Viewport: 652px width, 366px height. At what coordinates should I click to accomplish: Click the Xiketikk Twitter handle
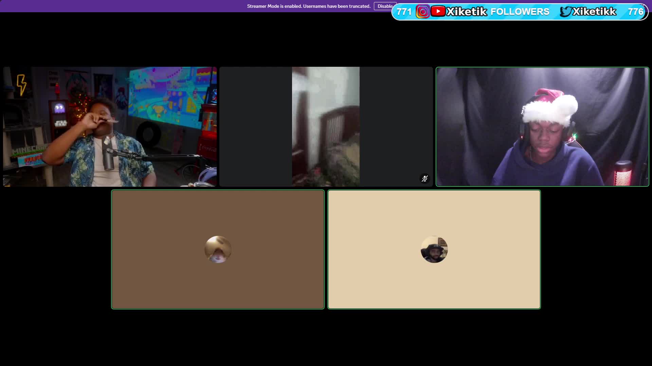594,12
